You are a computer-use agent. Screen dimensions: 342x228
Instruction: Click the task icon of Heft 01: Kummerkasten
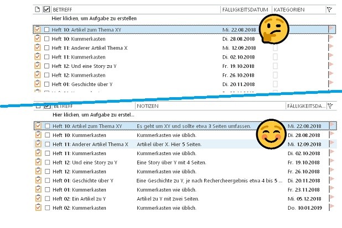tap(38, 189)
